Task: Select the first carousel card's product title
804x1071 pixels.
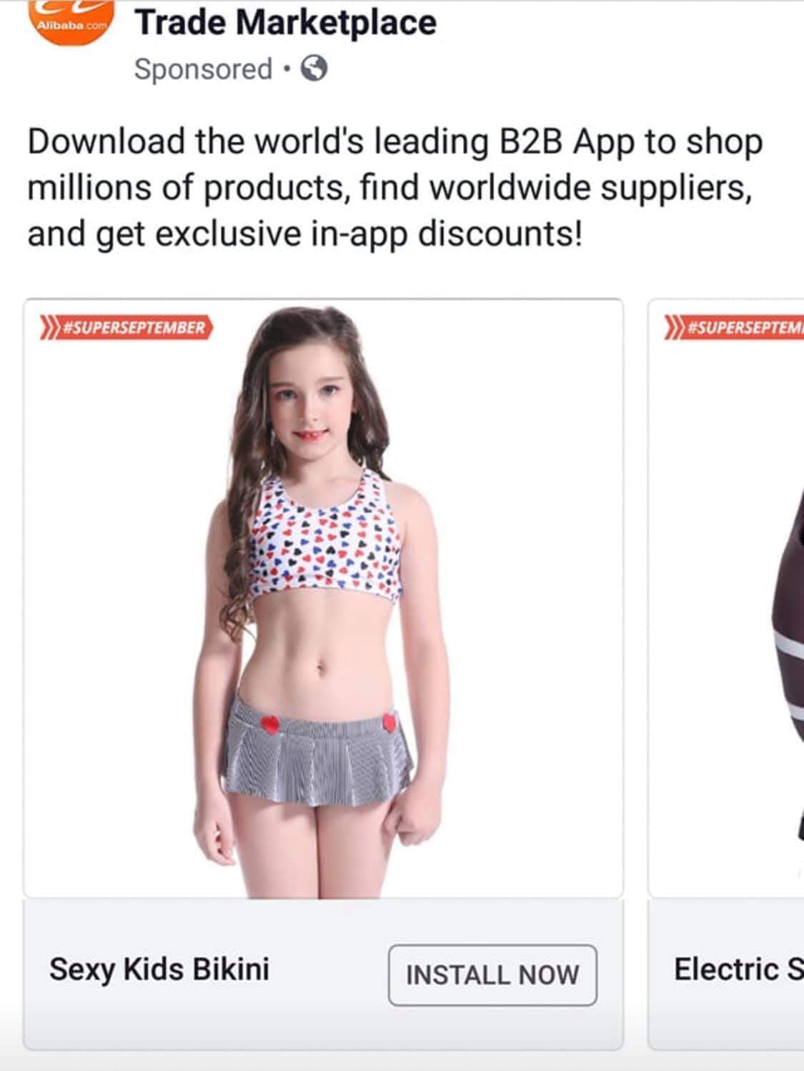Action: 159,970
